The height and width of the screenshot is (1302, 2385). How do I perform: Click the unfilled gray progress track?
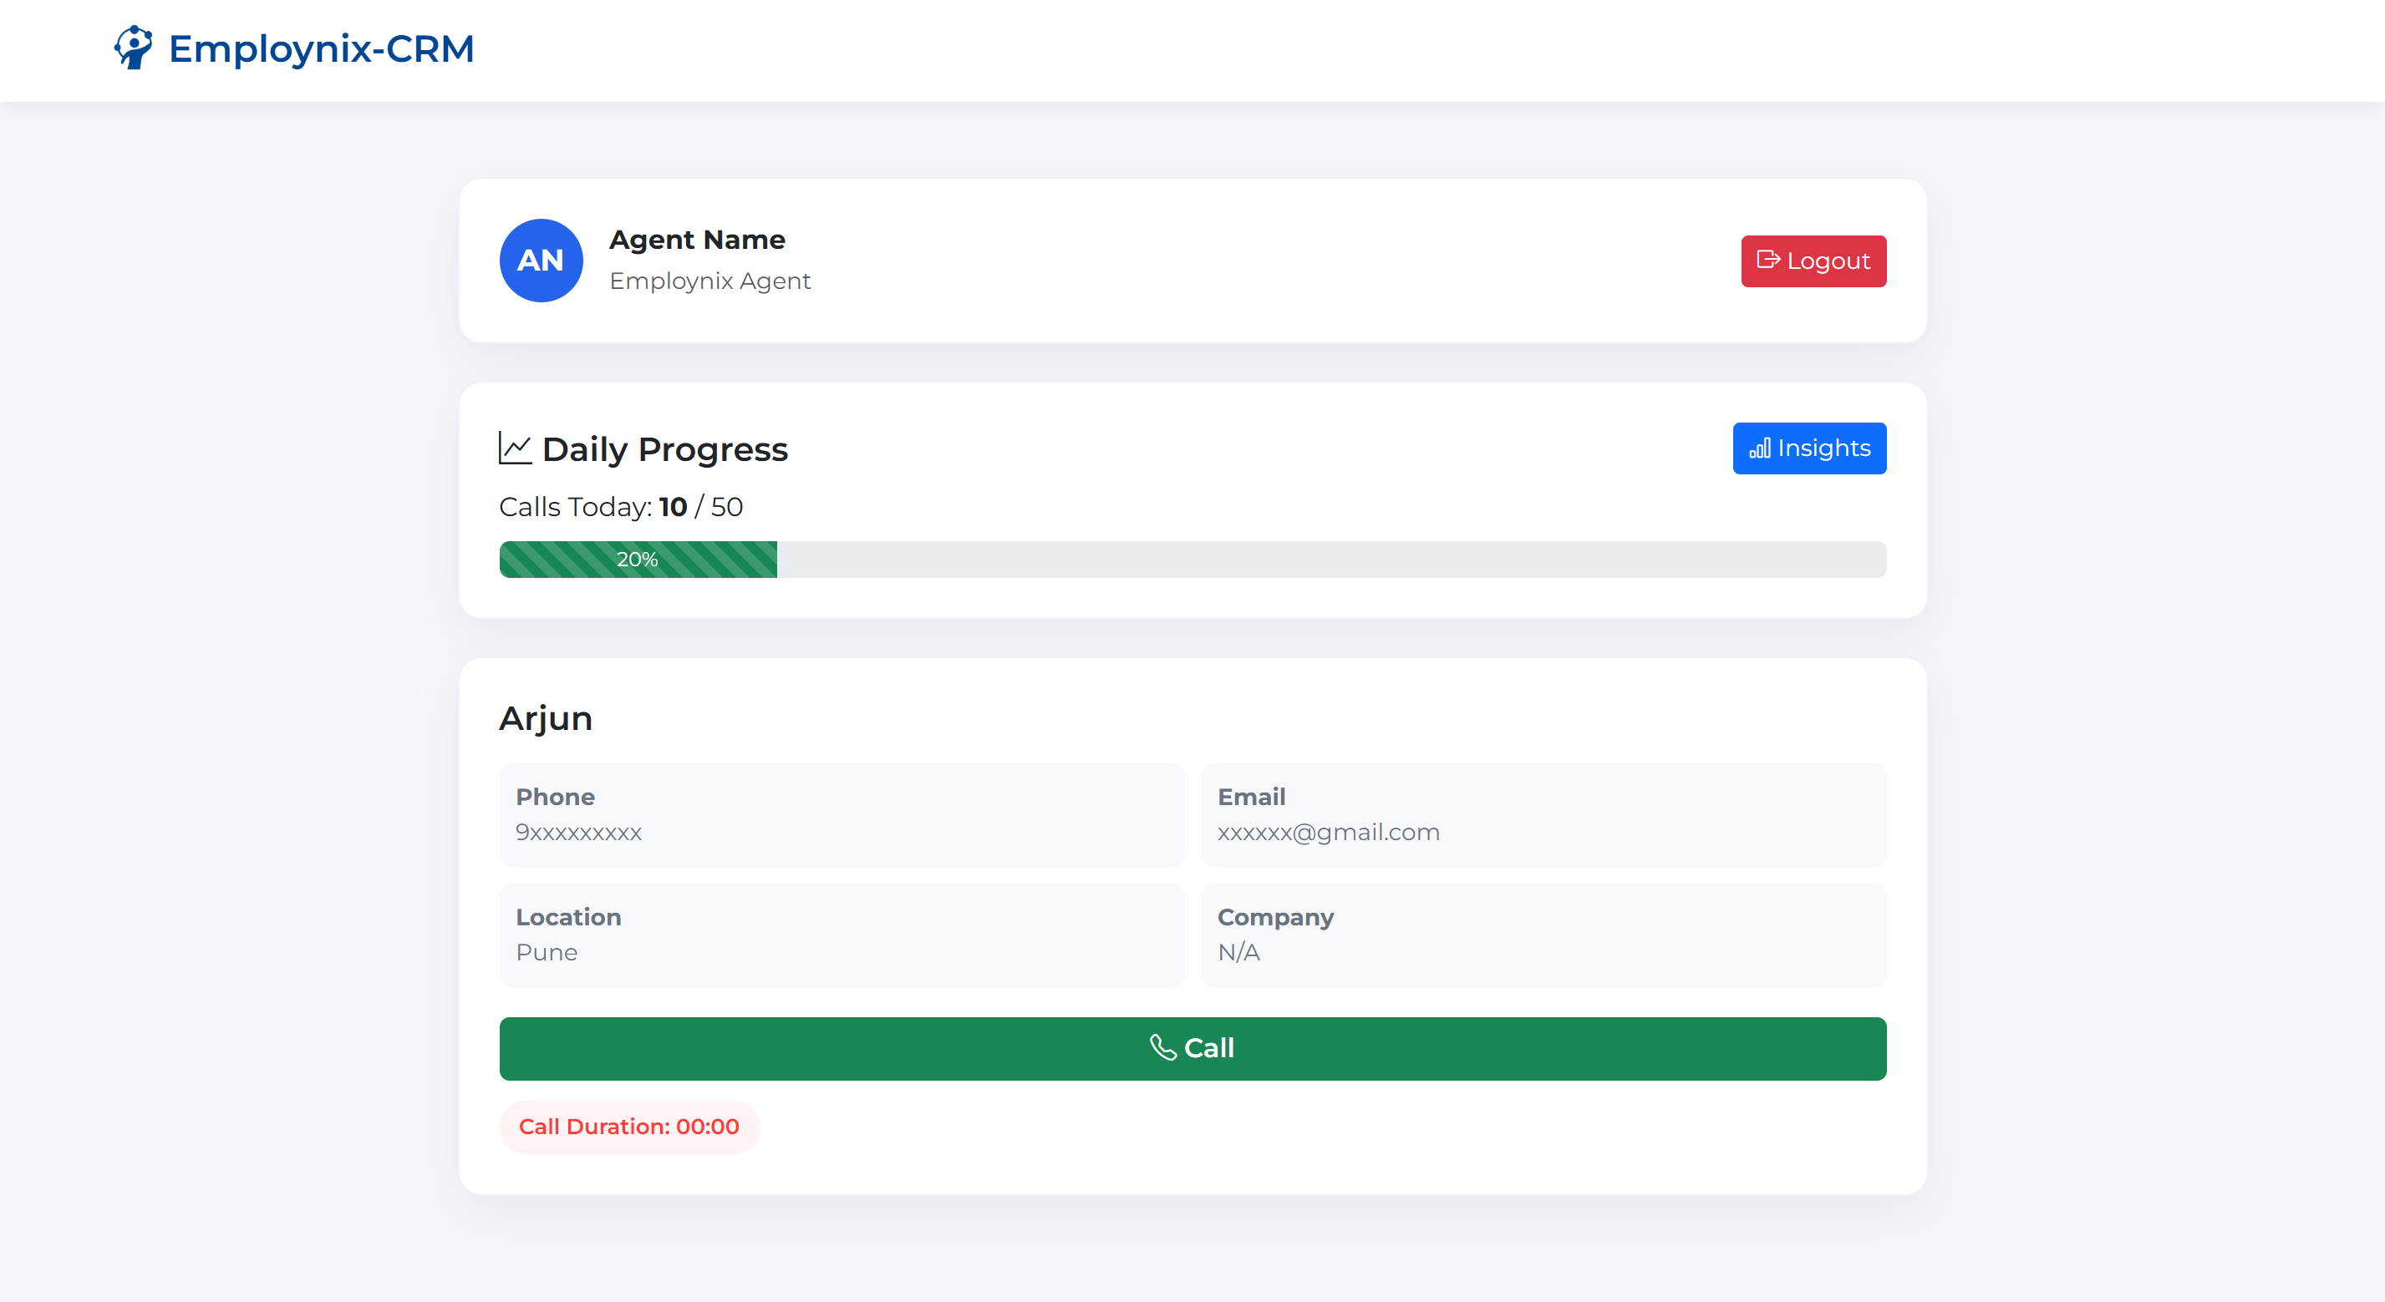click(x=1330, y=560)
